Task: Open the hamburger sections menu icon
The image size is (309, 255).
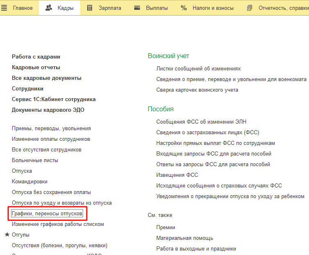Action: (x=4, y=8)
